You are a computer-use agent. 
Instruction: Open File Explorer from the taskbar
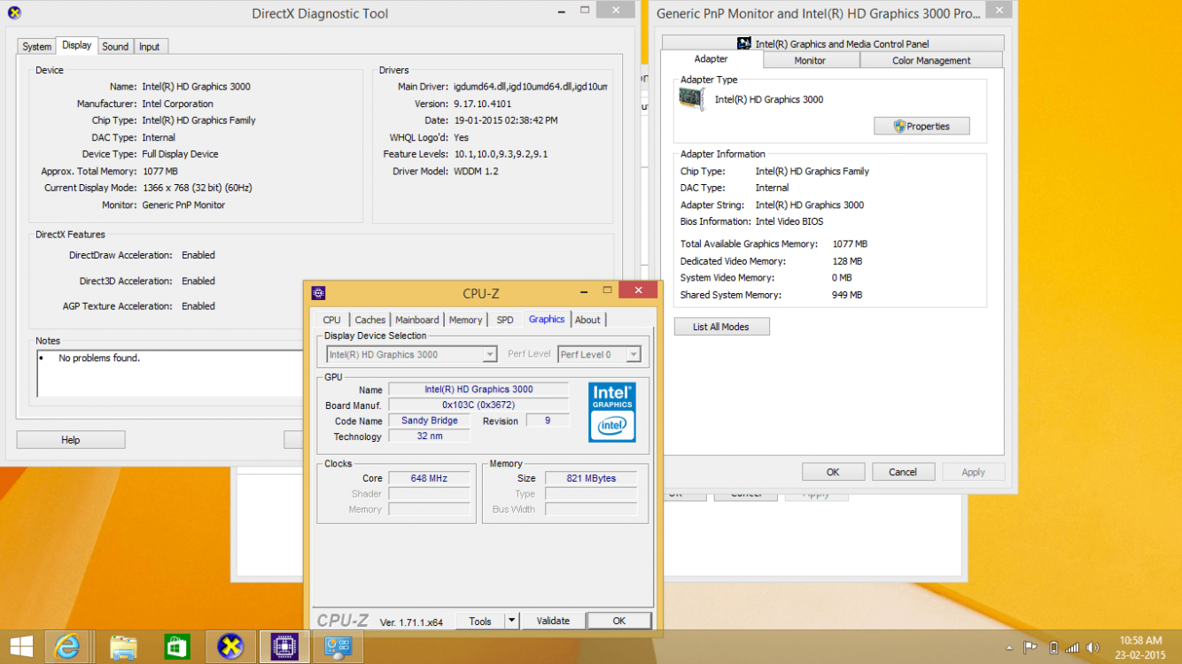[x=124, y=646]
